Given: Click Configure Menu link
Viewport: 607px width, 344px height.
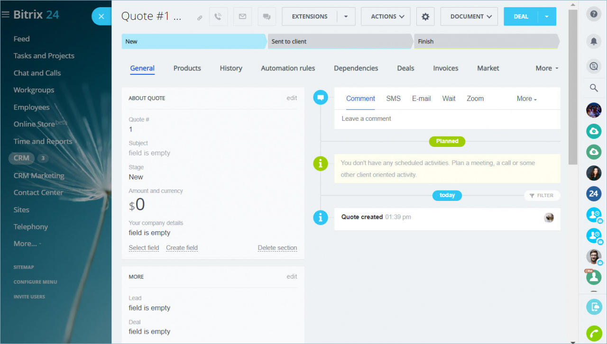Looking at the screenshot, I should [x=35, y=282].
